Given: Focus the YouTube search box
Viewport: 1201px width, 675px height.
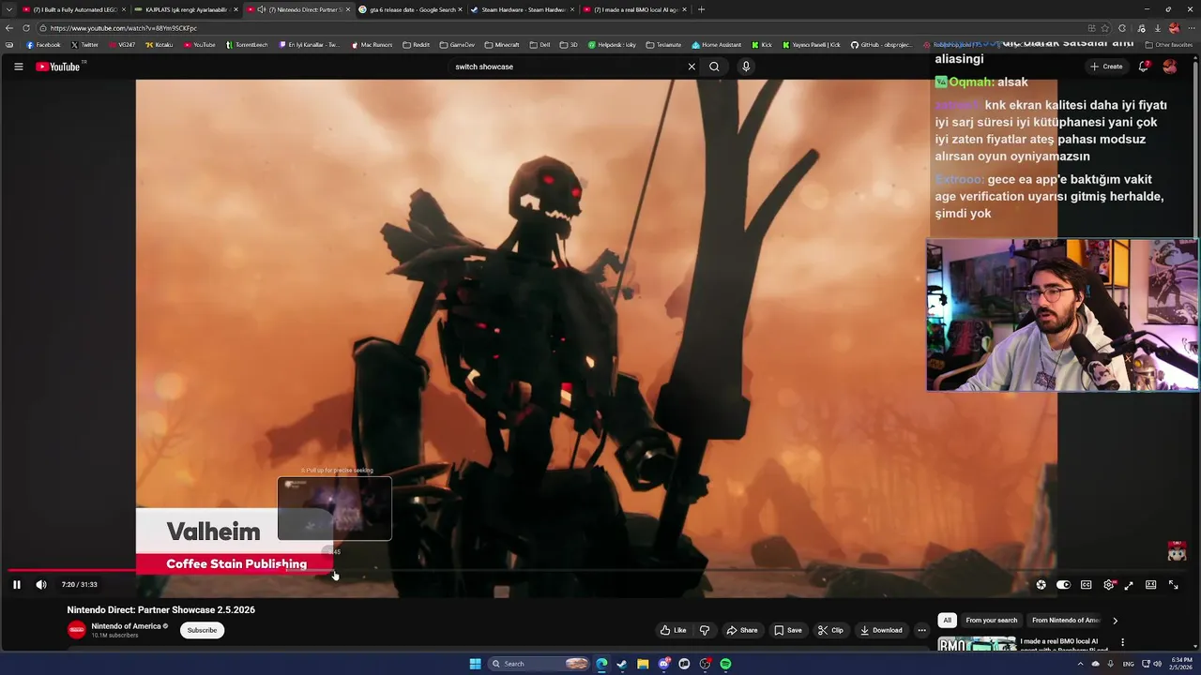Looking at the screenshot, I should pyautogui.click(x=568, y=67).
